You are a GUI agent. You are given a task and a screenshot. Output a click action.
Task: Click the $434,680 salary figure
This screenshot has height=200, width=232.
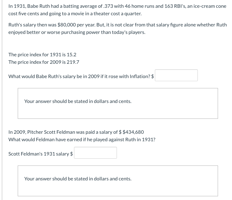pyautogui.click(x=133, y=132)
